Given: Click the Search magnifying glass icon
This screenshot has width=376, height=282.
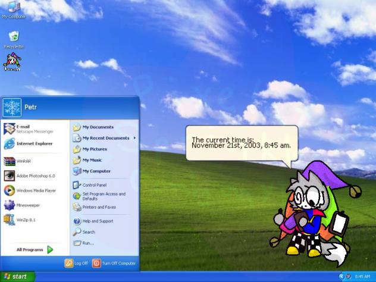Looking at the screenshot, I should tap(77, 232).
